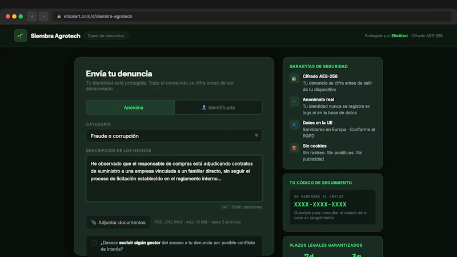Click the Garantías de seguridad heading

click(319, 66)
